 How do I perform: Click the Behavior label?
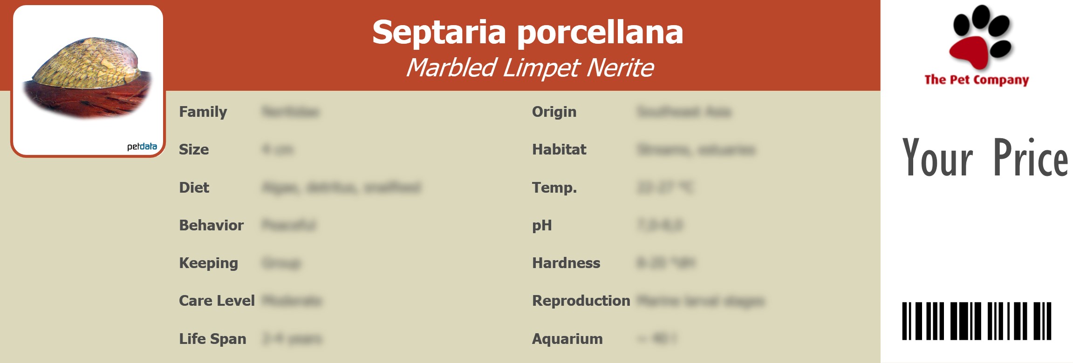211,225
